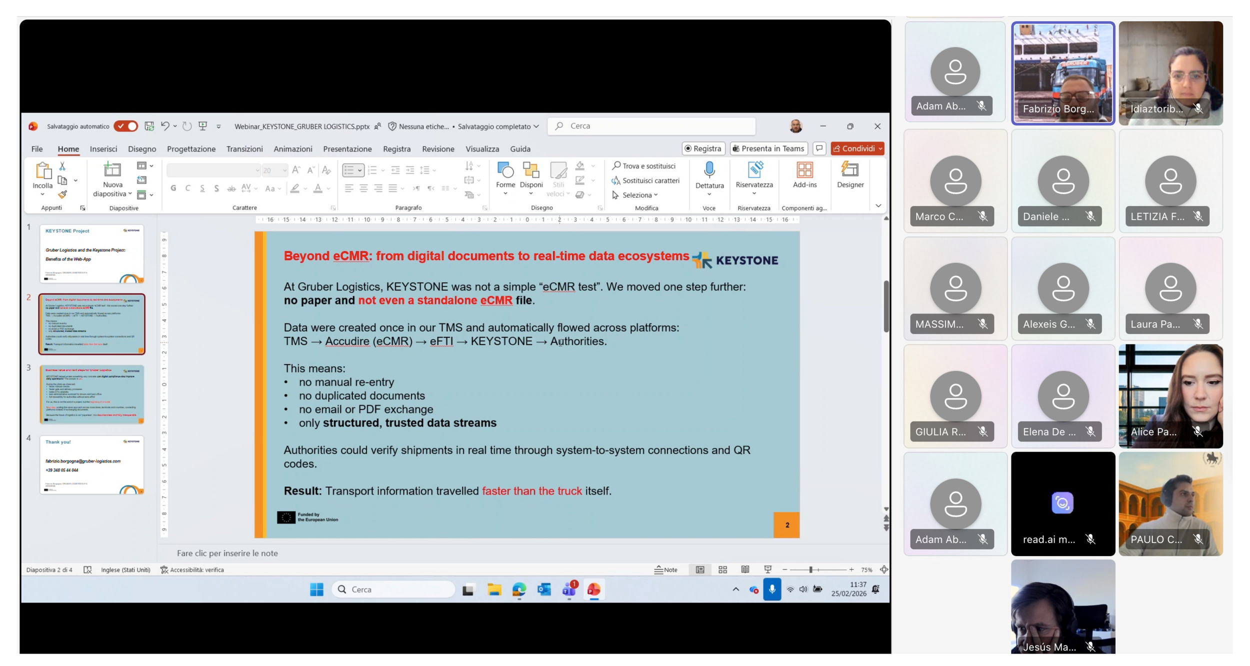Expand the Condividi dropdown arrow
The width and height of the screenshot is (1250, 666).
pyautogui.click(x=880, y=148)
